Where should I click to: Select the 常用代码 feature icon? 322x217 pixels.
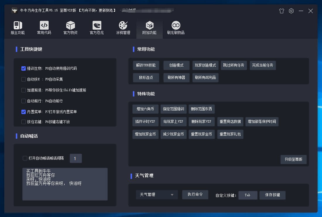point(44,28)
